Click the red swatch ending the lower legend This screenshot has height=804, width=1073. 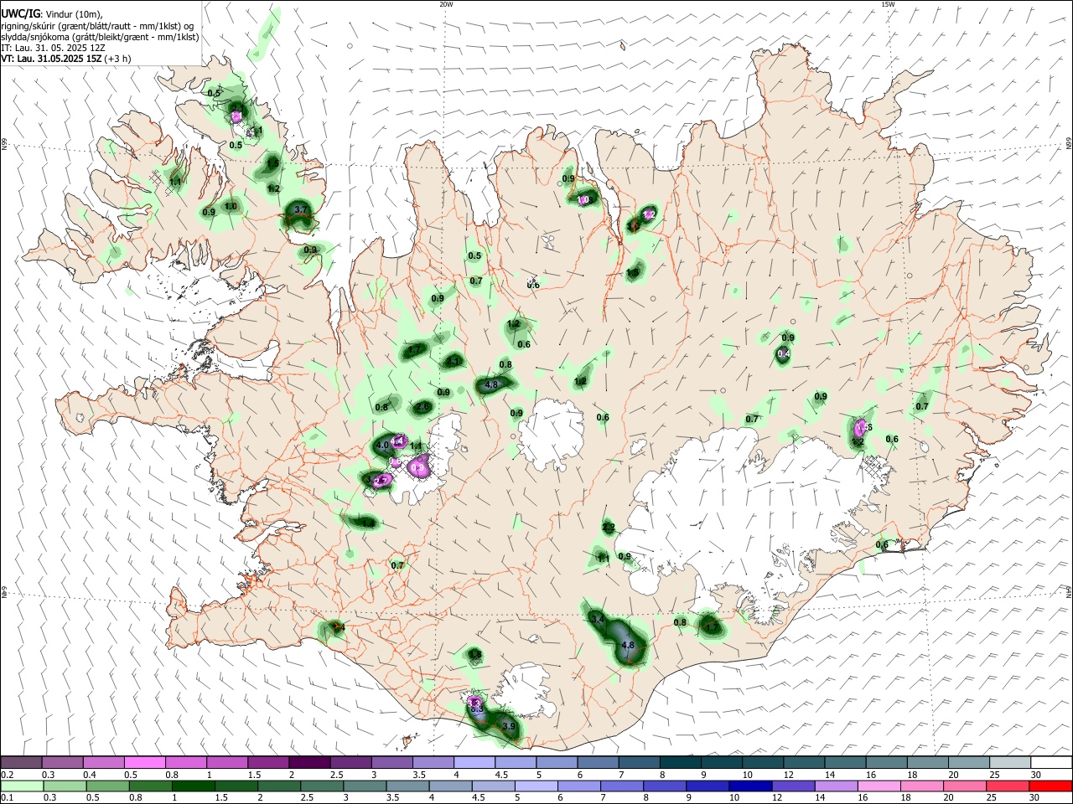click(x=1051, y=786)
